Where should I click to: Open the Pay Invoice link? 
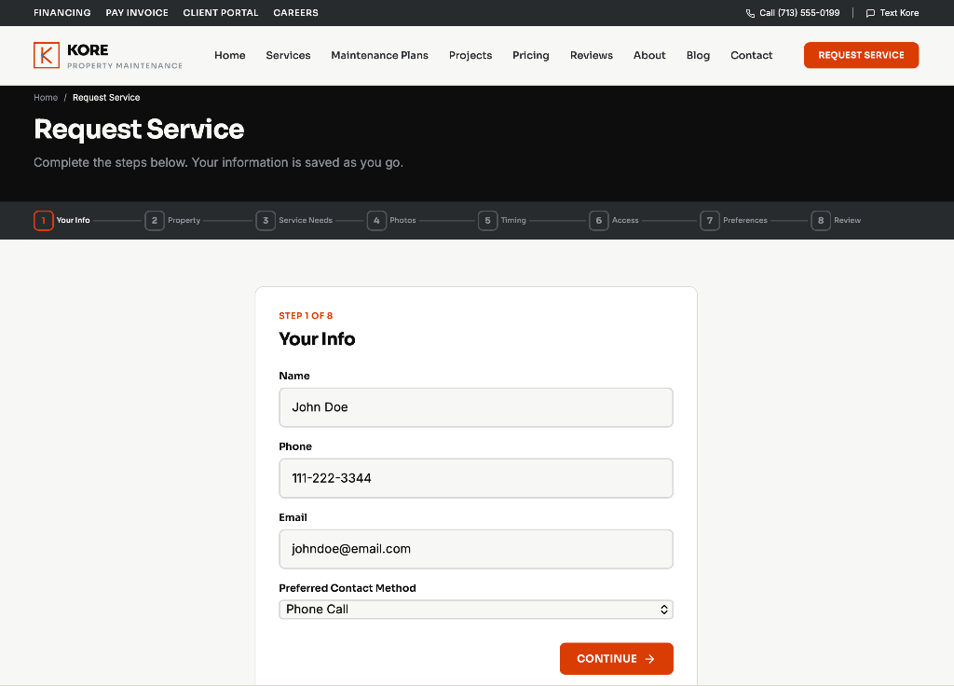coord(137,13)
